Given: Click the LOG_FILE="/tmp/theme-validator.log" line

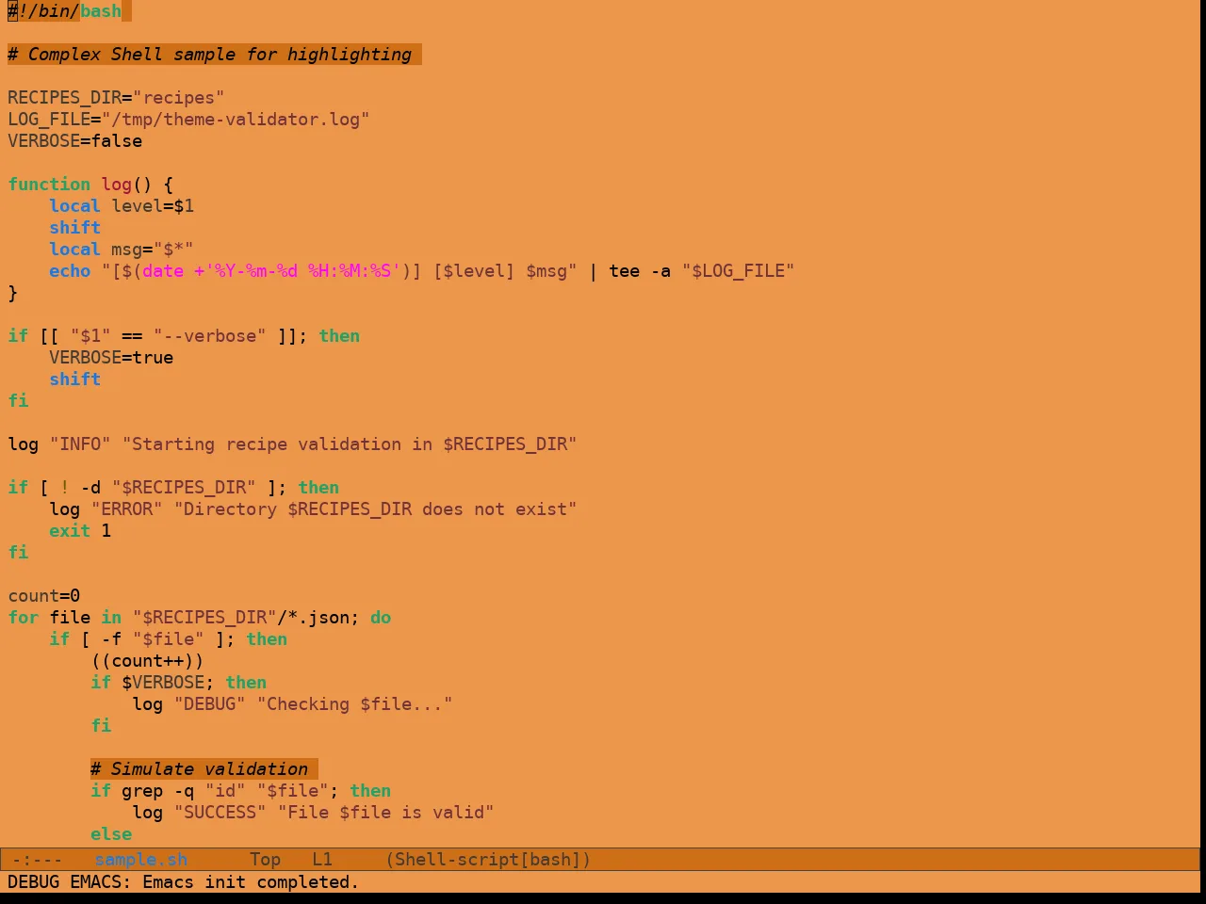Looking at the screenshot, I should 188,120.
